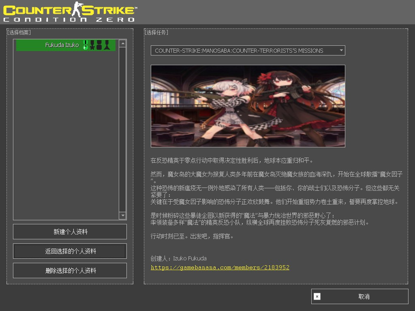Open the gamebanana.com members link
The image size is (415, 311).
(x=220, y=267)
